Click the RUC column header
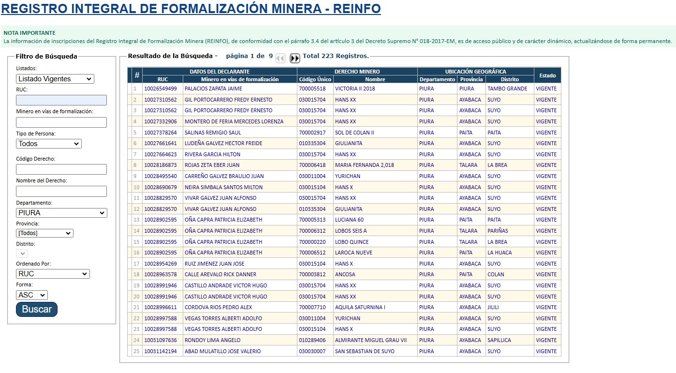The width and height of the screenshot is (676, 373). [x=162, y=79]
